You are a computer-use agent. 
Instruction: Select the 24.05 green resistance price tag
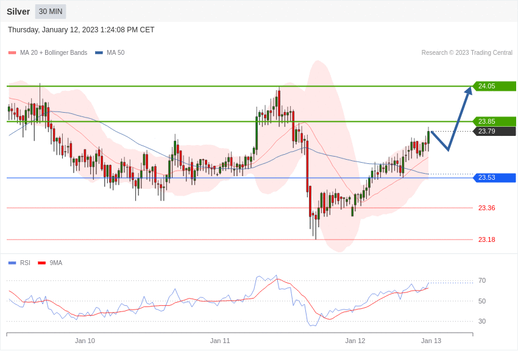495,86
